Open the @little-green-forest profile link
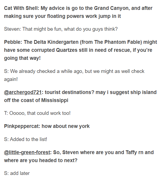This screenshot has height=180, width=162. pos(27,152)
